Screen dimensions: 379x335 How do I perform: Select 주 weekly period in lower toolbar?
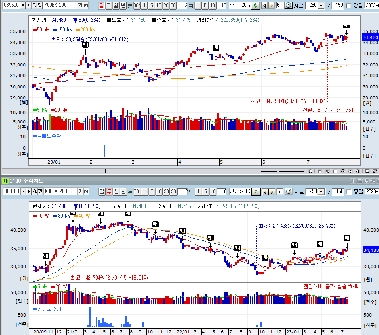click(x=109, y=191)
